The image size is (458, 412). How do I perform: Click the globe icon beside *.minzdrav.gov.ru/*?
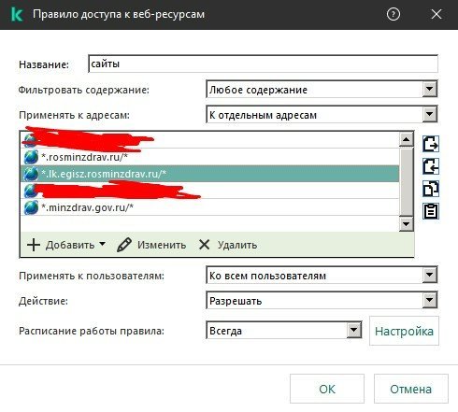coord(31,207)
